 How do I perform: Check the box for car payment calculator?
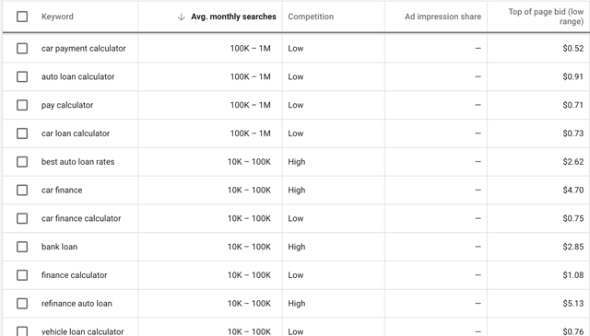click(22, 49)
